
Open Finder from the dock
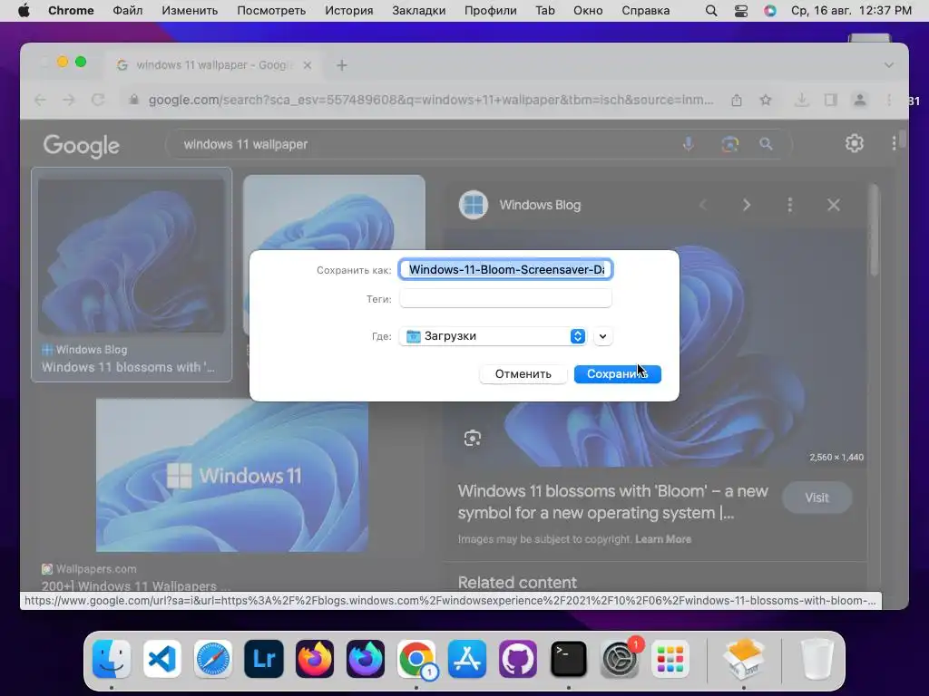coord(112,659)
